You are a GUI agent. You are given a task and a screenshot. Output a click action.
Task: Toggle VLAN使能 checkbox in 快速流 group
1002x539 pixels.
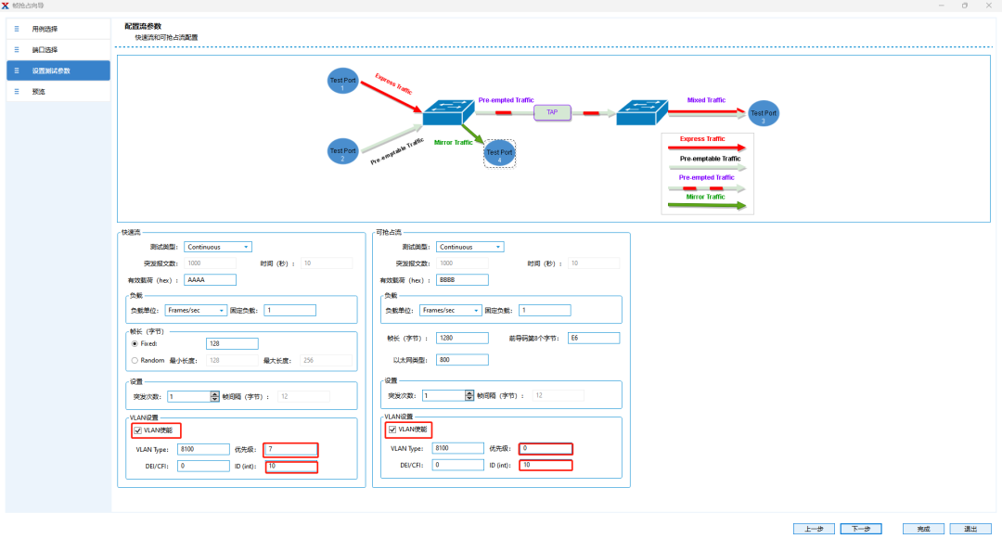click(137, 430)
